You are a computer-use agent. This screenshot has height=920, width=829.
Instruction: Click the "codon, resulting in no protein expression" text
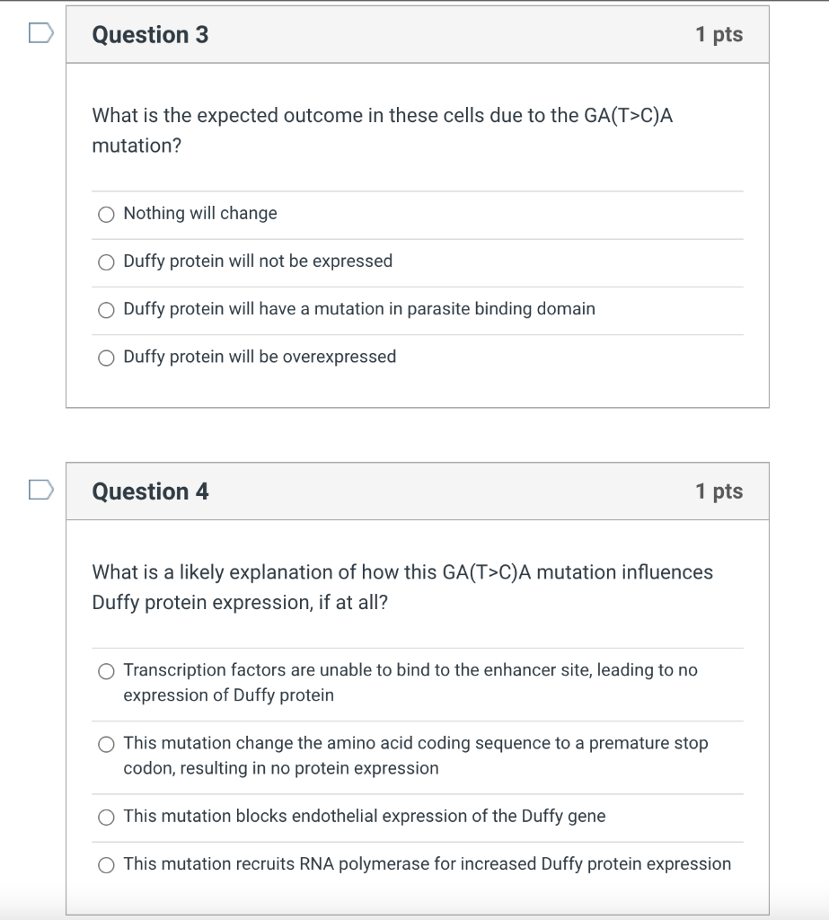coord(281,768)
